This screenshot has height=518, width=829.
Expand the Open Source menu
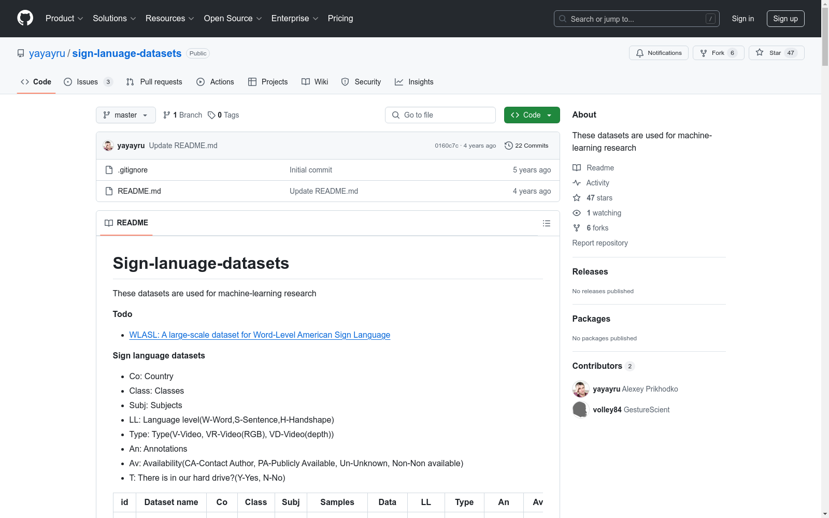233,19
